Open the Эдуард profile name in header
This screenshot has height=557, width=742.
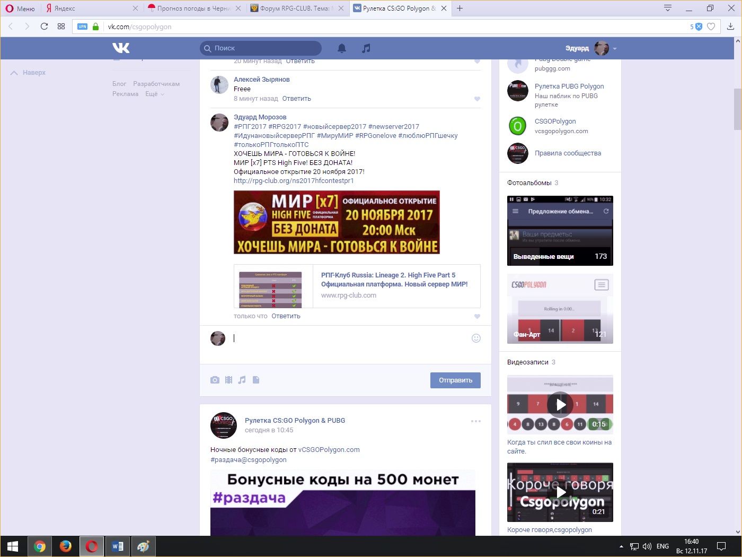click(x=577, y=48)
